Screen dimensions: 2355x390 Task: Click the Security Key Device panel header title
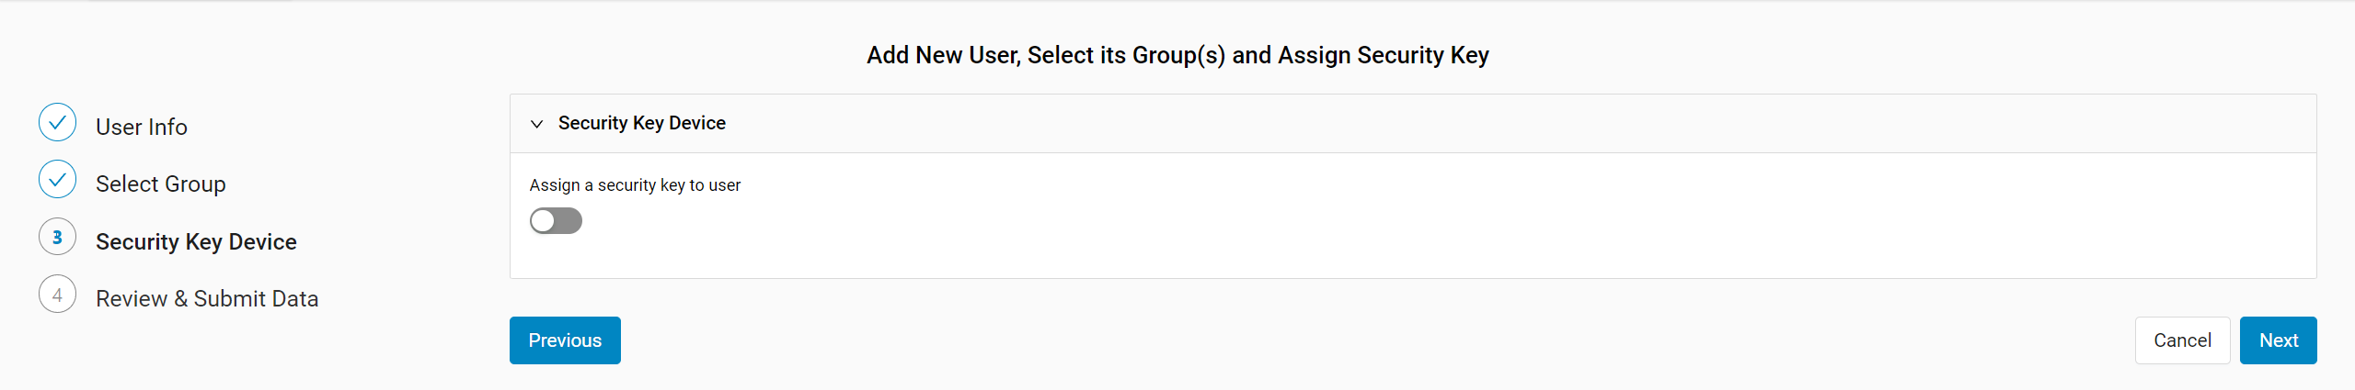pyautogui.click(x=642, y=123)
